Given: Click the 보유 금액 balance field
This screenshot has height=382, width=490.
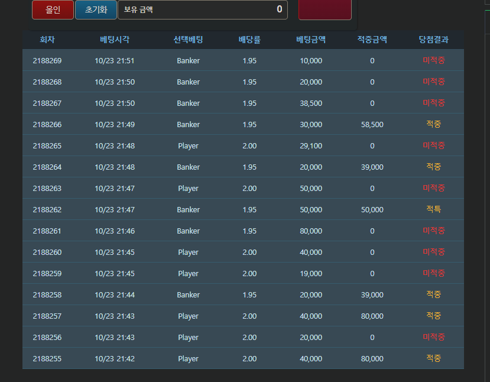Looking at the screenshot, I should click(203, 9).
